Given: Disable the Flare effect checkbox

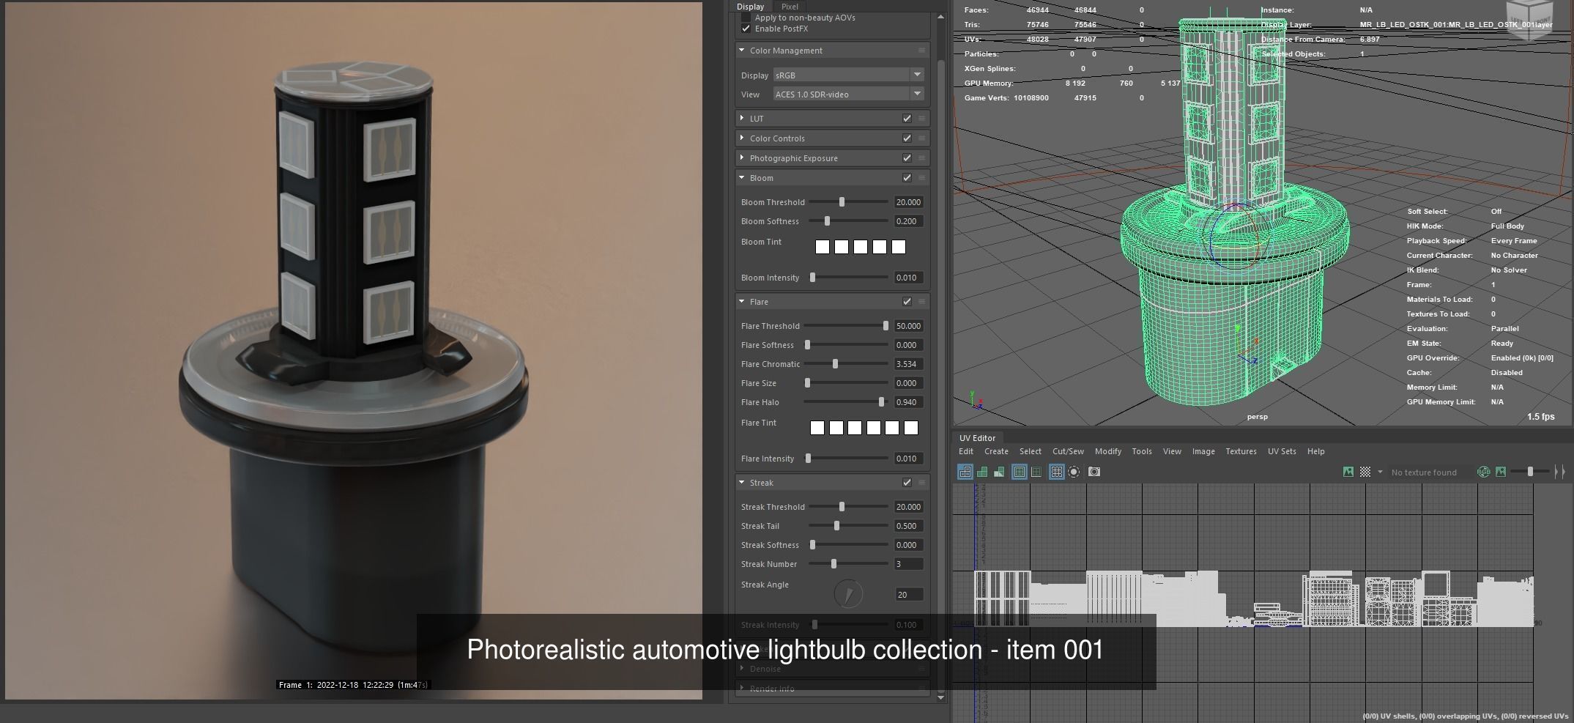Looking at the screenshot, I should click(907, 302).
